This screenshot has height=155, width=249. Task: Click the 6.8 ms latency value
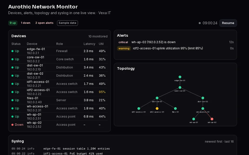coord(89,117)
